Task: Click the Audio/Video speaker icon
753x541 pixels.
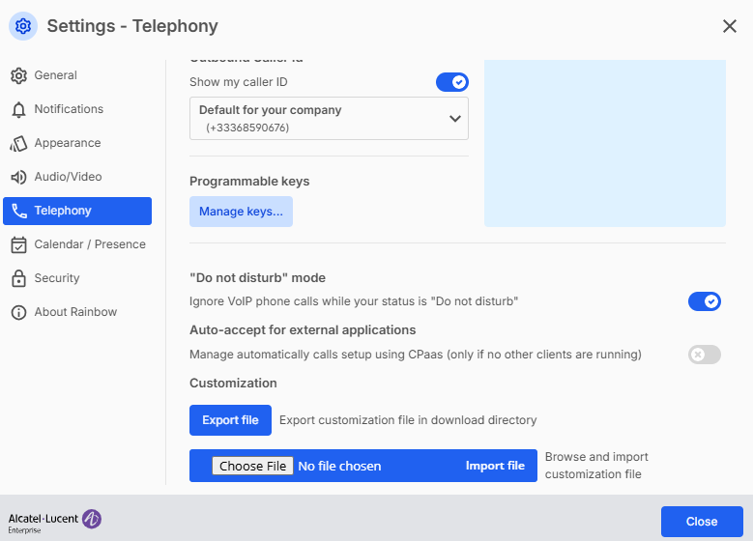Action: 18,177
